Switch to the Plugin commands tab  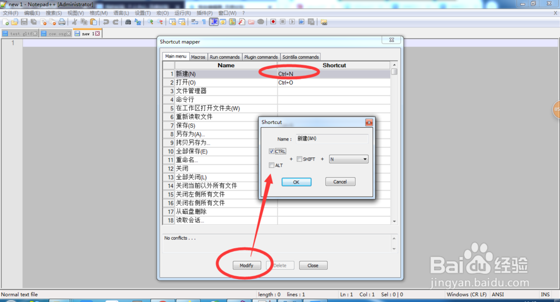pyautogui.click(x=261, y=57)
